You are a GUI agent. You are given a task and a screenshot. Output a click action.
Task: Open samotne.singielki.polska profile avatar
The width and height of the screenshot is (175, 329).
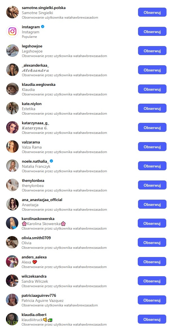[12, 12]
